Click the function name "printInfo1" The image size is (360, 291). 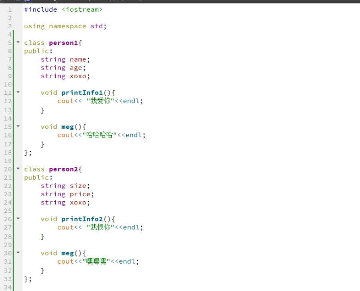pos(82,93)
